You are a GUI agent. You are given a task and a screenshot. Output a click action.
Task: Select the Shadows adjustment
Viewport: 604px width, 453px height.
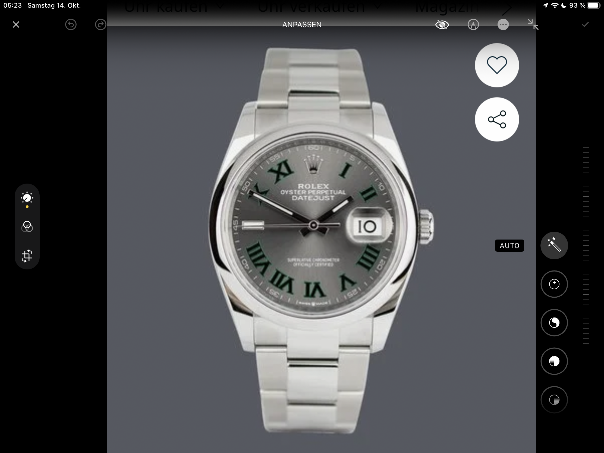pos(554,399)
